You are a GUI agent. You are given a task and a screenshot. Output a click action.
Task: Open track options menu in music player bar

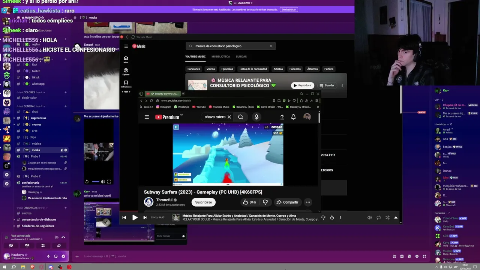pyautogui.click(x=340, y=217)
